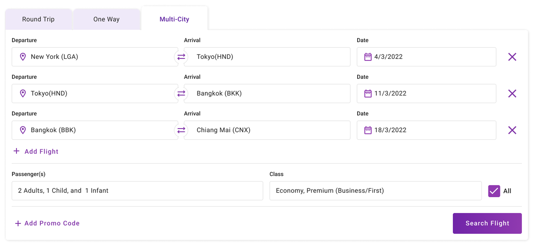Remove the Bangkok to Chiang Mai flight

tap(512, 130)
